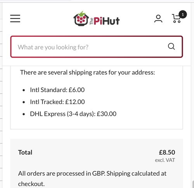The image size is (194, 188).
Task: Select the DHL Express £30.00 rate
Action: pyautogui.click(x=73, y=114)
